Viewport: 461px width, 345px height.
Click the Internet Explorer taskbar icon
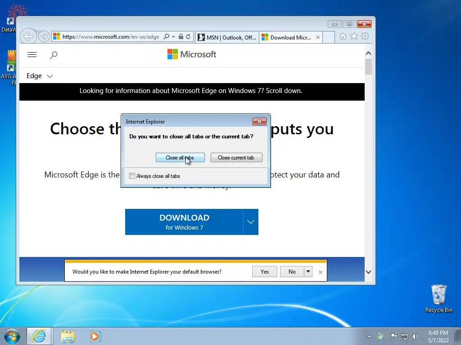tap(40, 336)
